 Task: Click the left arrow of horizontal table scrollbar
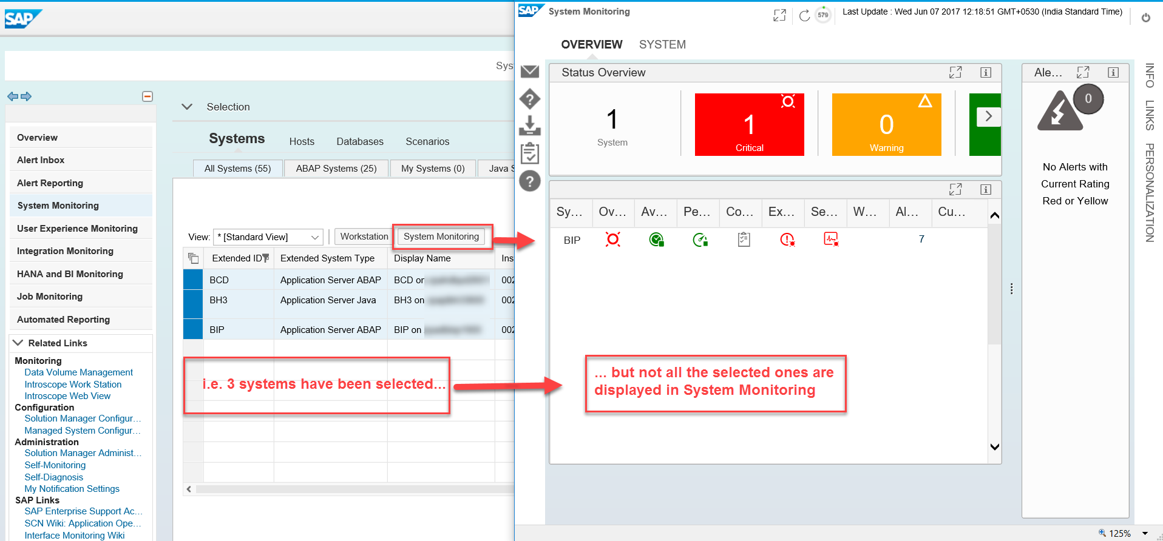pyautogui.click(x=189, y=489)
